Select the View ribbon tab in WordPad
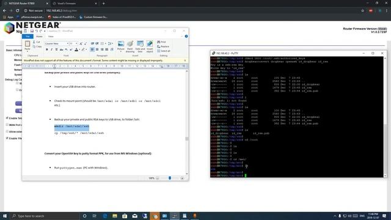391x220 pixels. point(51,37)
